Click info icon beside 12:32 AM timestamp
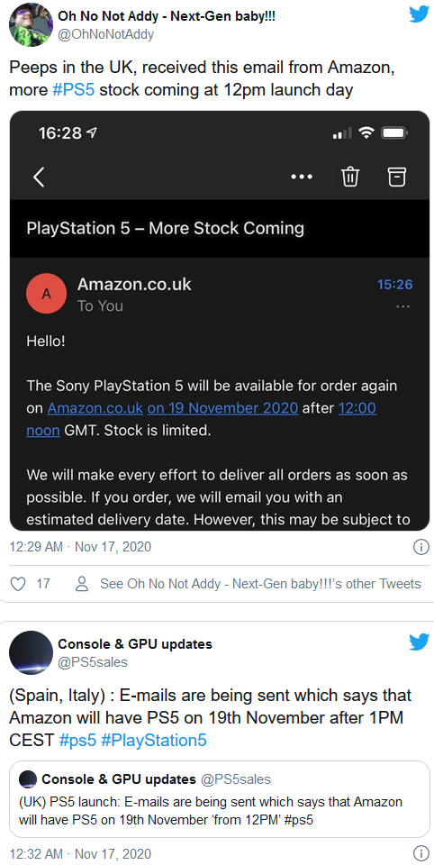Viewport: 434px width, 865px height. [x=420, y=853]
